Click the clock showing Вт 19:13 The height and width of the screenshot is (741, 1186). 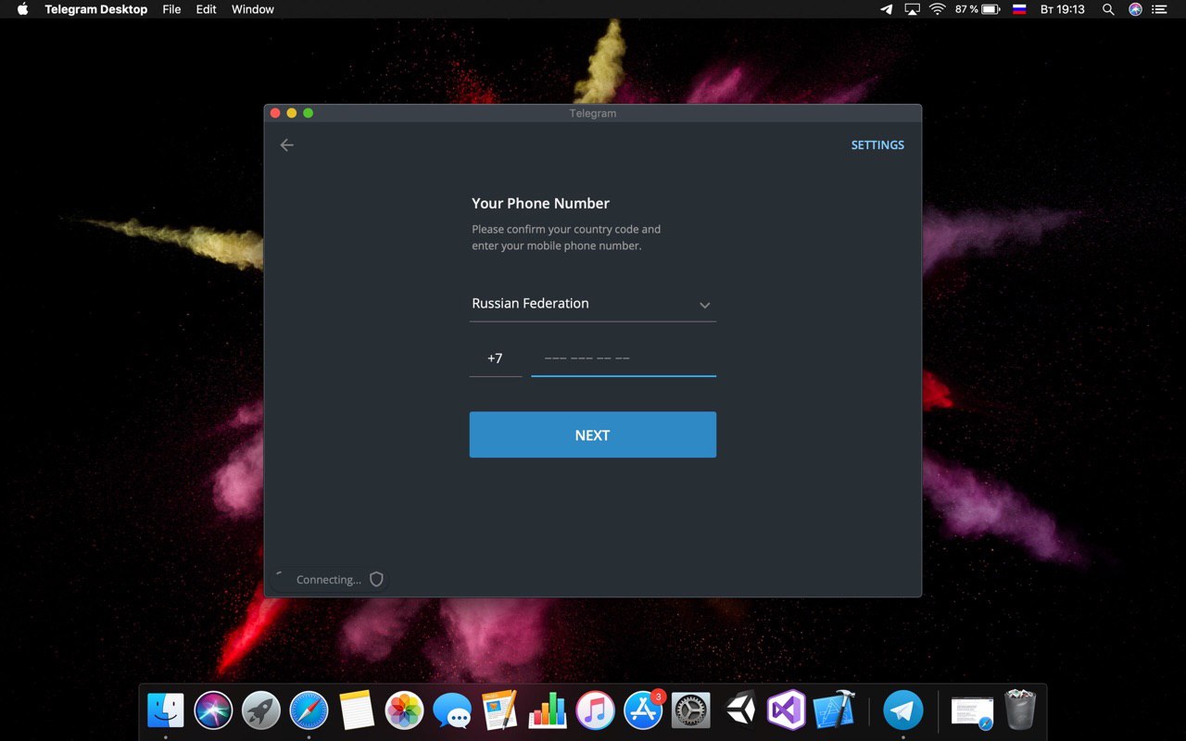point(1062,9)
